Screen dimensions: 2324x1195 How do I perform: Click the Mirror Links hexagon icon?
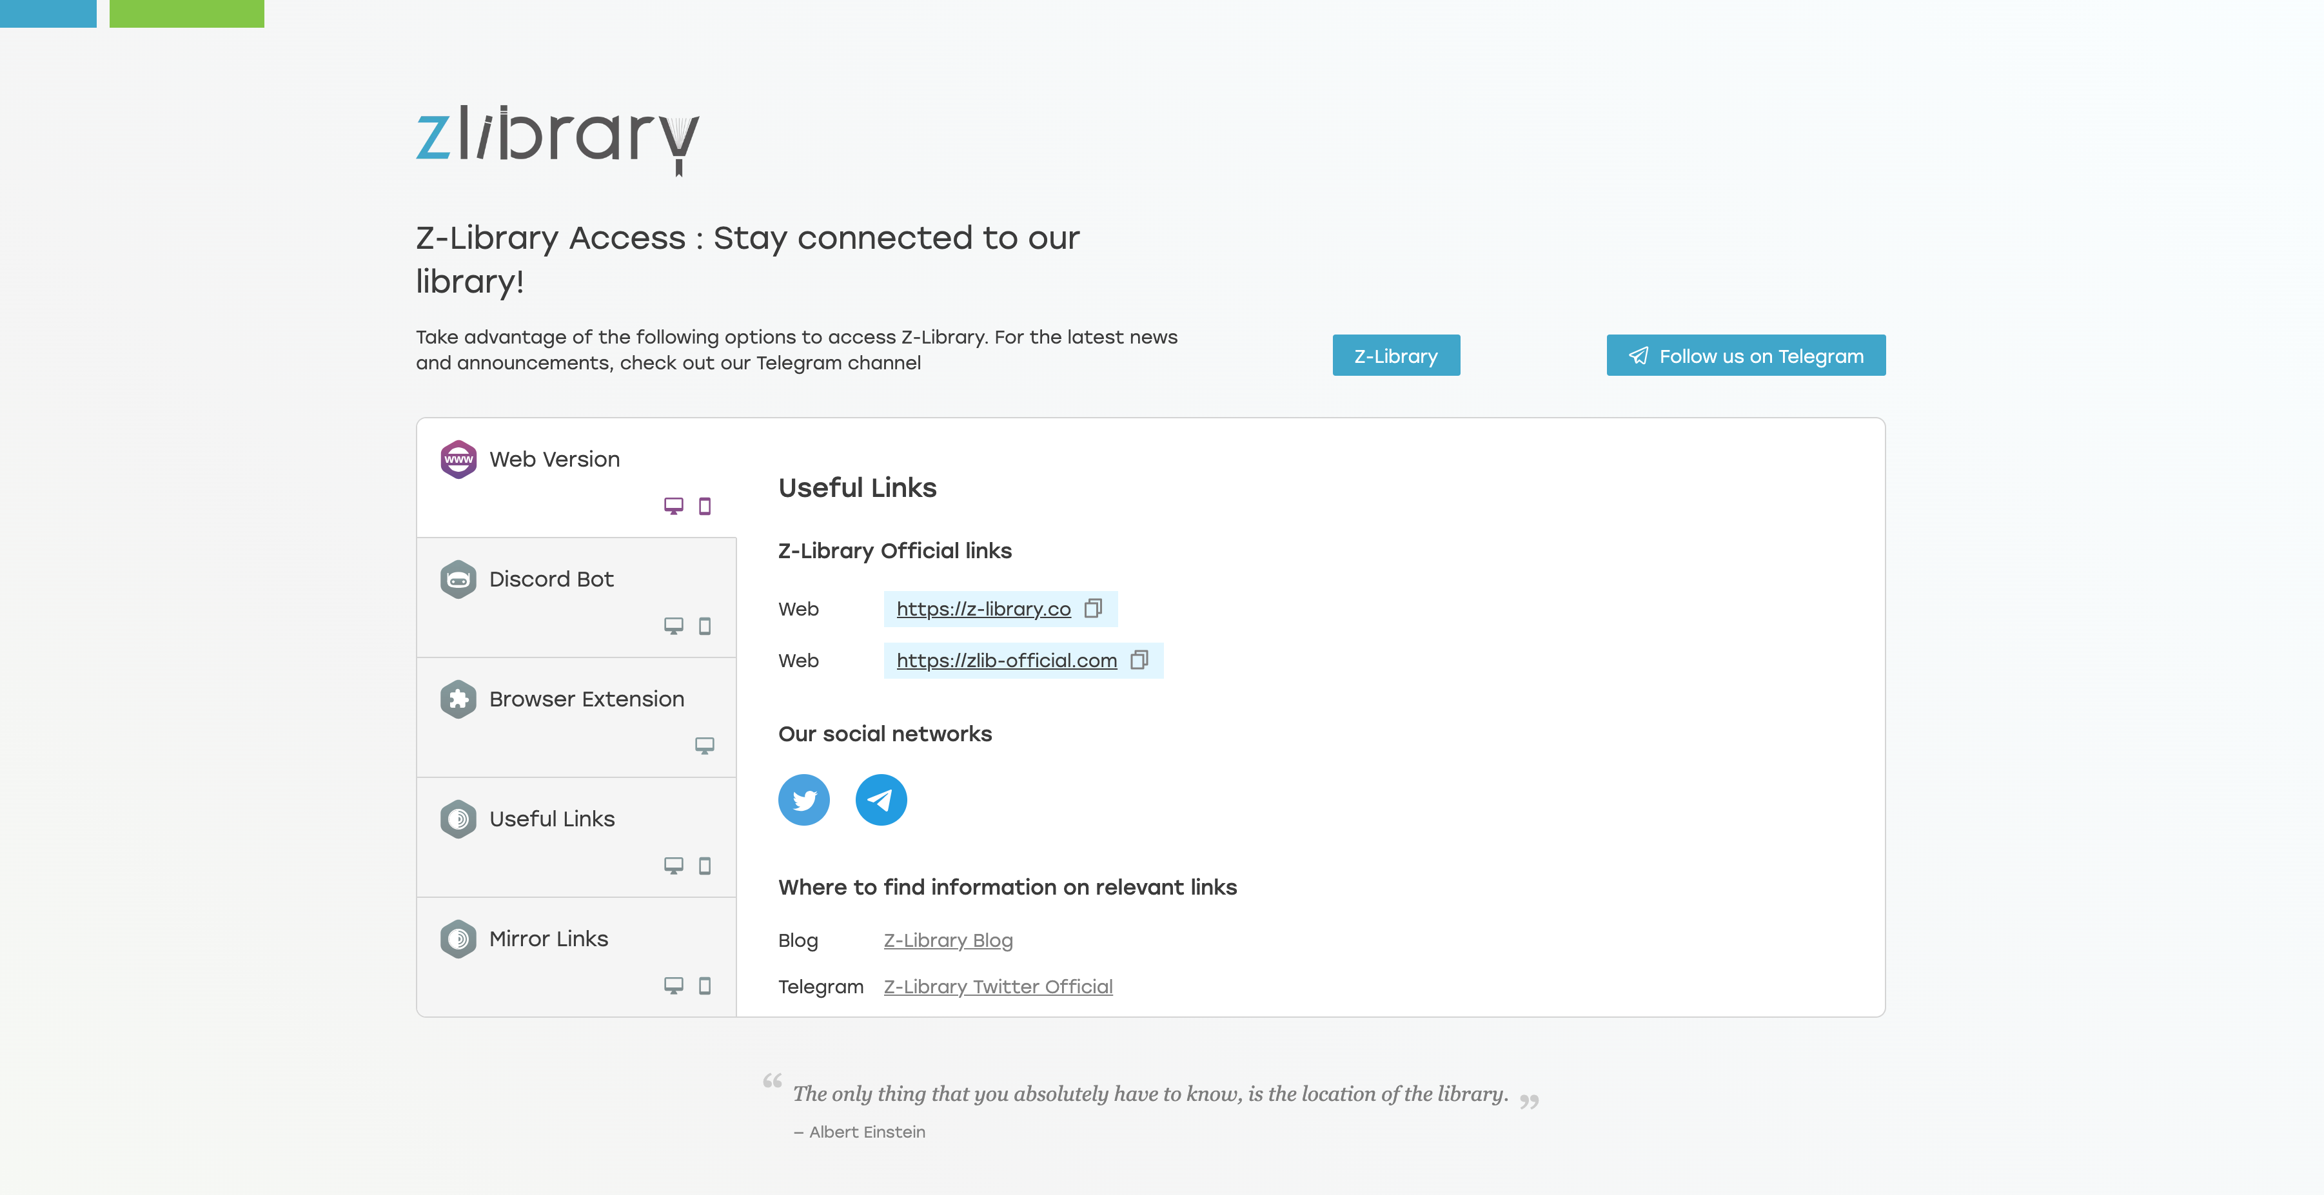(458, 939)
